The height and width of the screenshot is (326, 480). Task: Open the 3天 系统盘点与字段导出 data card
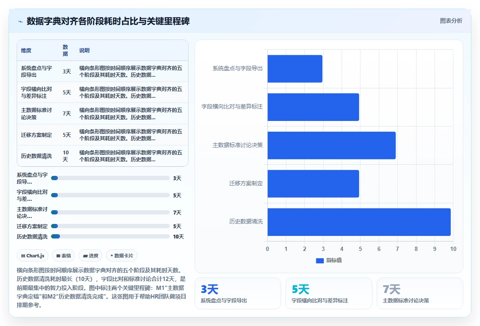pyautogui.click(x=237, y=293)
